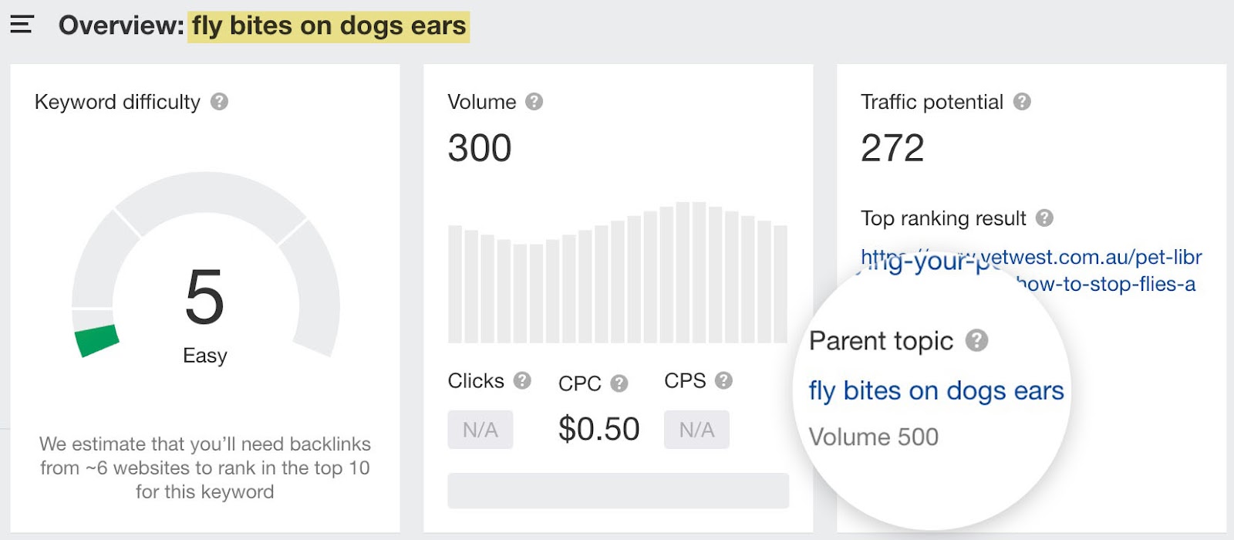Click the Traffic potential help icon
This screenshot has width=1234, height=540.
[x=1023, y=100]
